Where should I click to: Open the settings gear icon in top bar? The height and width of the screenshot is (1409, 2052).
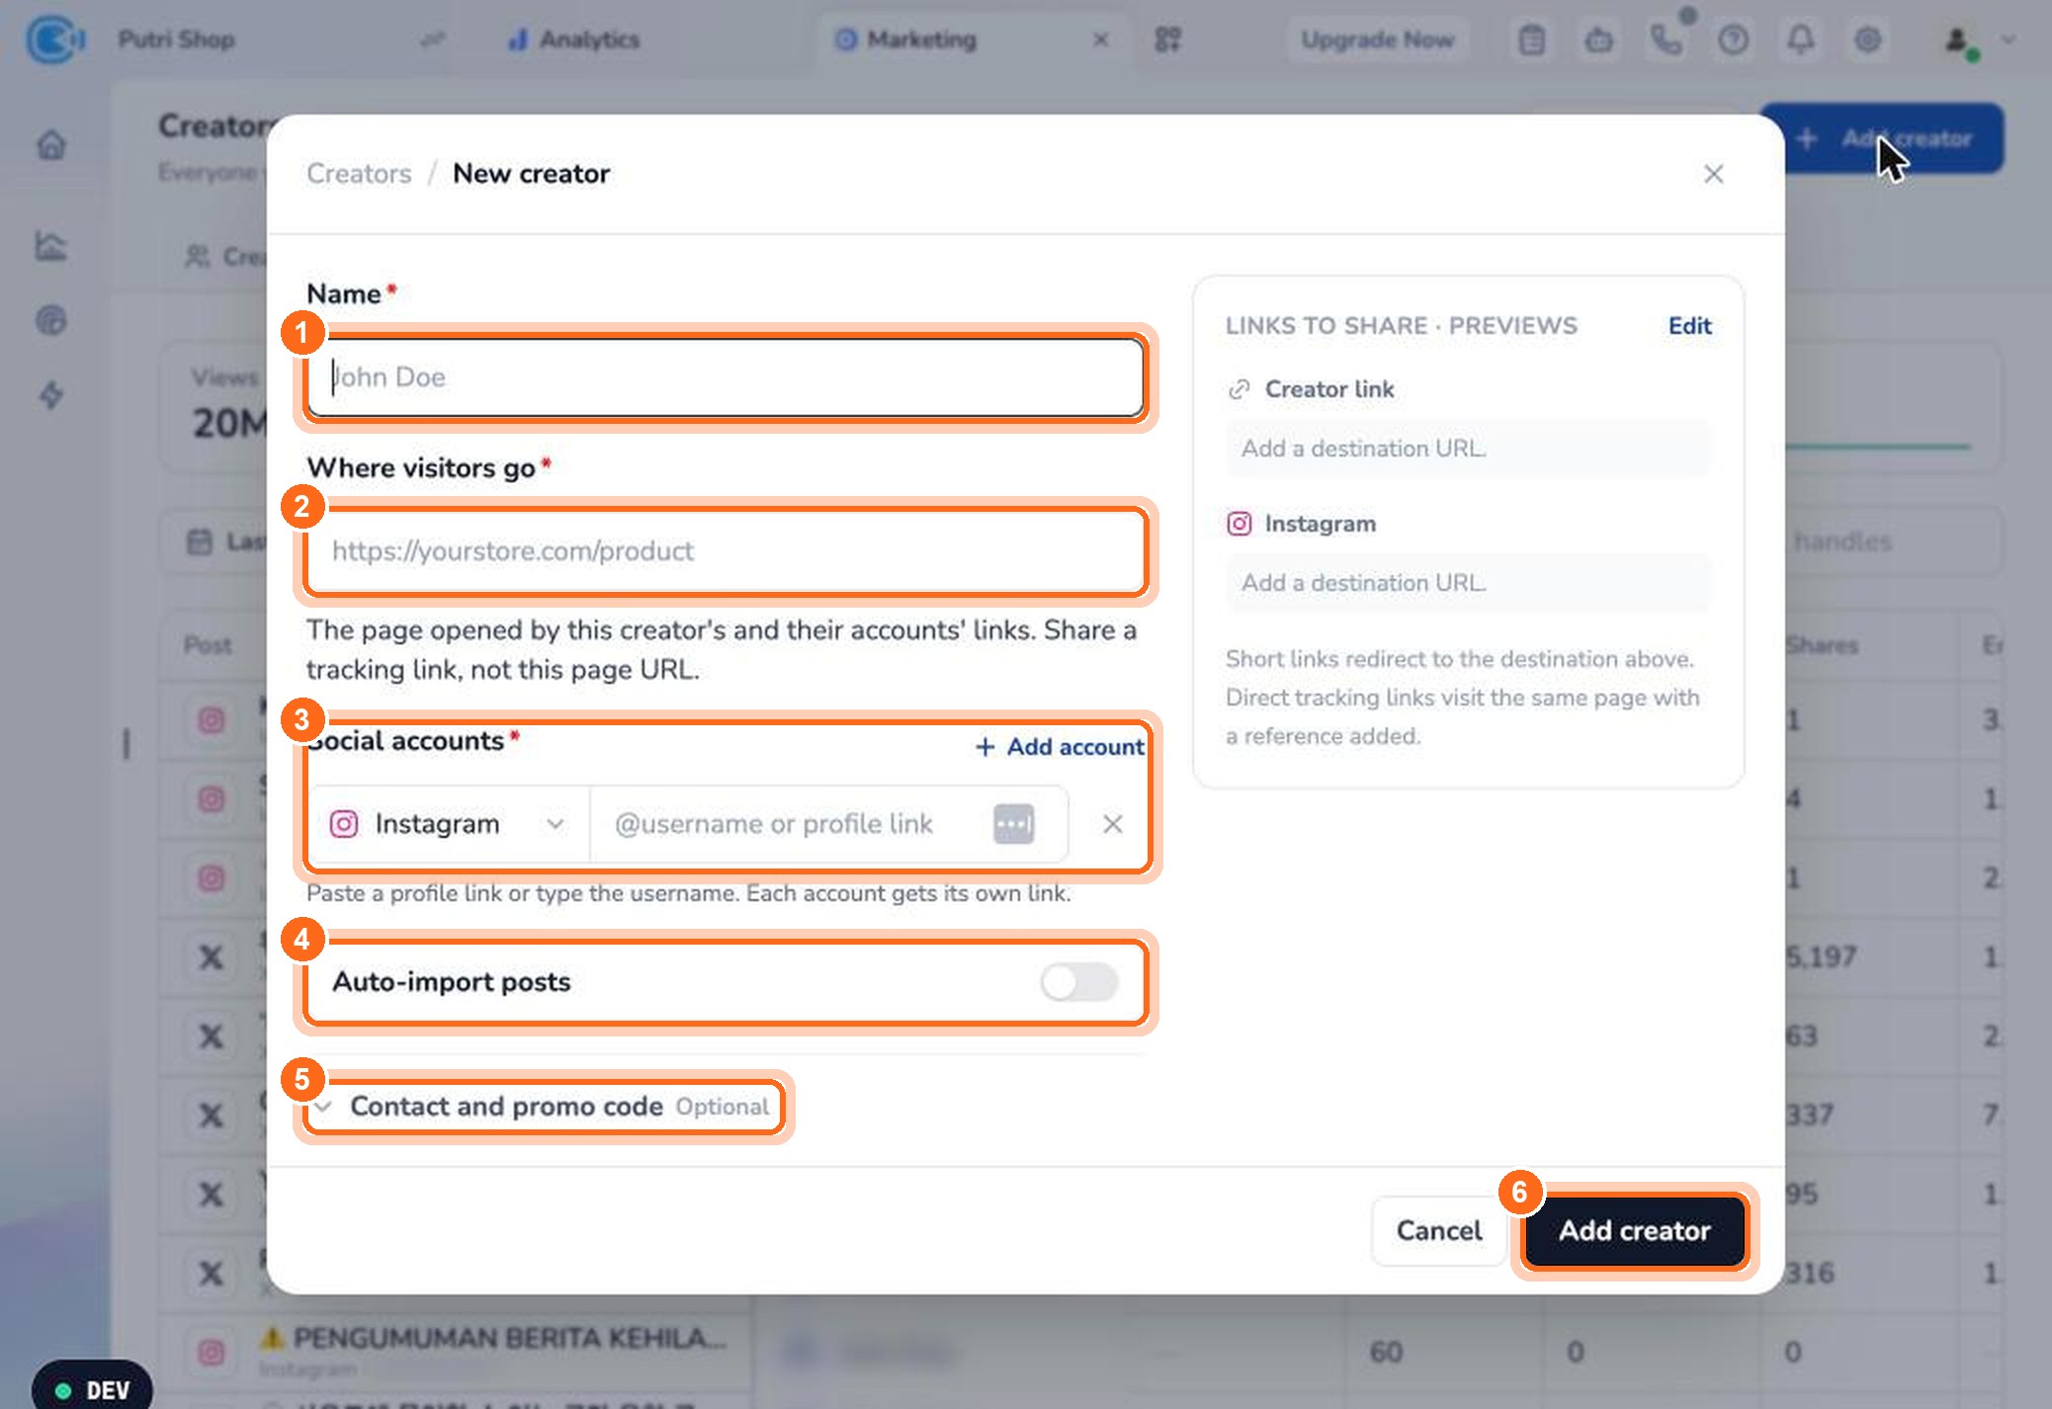point(1867,40)
